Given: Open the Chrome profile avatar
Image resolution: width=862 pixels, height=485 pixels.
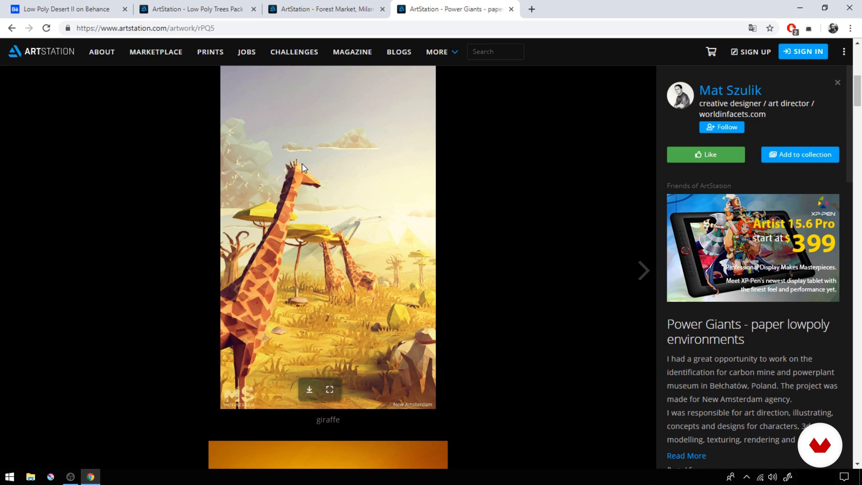Looking at the screenshot, I should [833, 28].
